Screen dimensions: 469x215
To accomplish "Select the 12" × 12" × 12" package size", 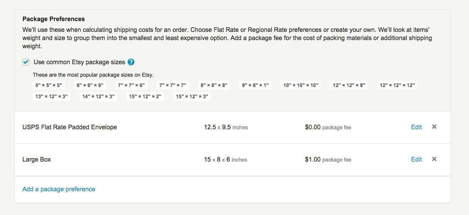I will [397, 85].
